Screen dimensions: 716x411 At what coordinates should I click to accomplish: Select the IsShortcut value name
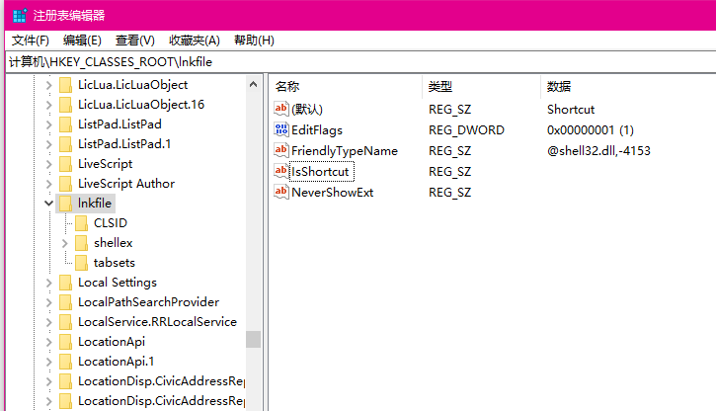(321, 172)
